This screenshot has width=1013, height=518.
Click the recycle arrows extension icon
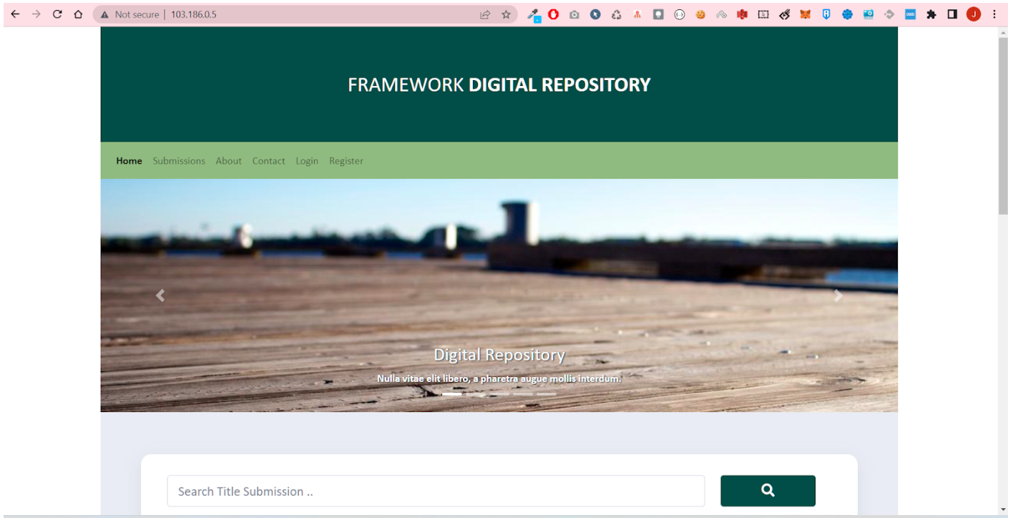point(616,14)
